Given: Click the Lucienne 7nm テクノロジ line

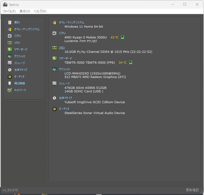Looking at the screenshot, I should pos(81,41).
